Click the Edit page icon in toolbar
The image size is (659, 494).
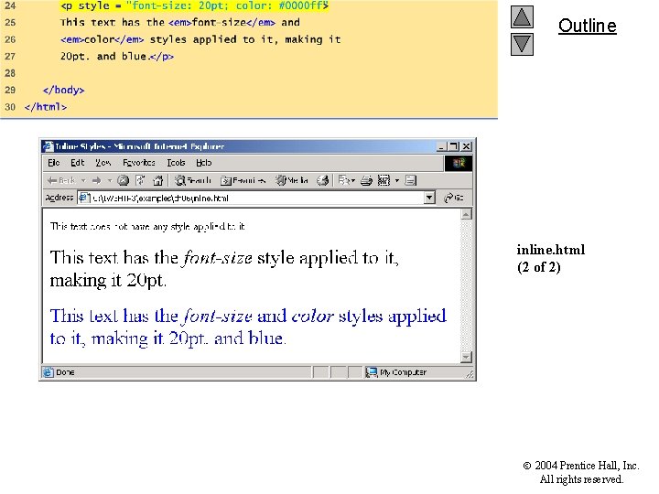tap(384, 180)
